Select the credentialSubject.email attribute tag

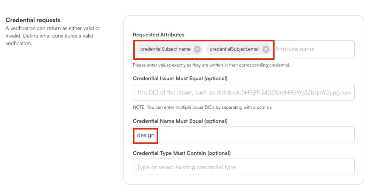(x=235, y=50)
